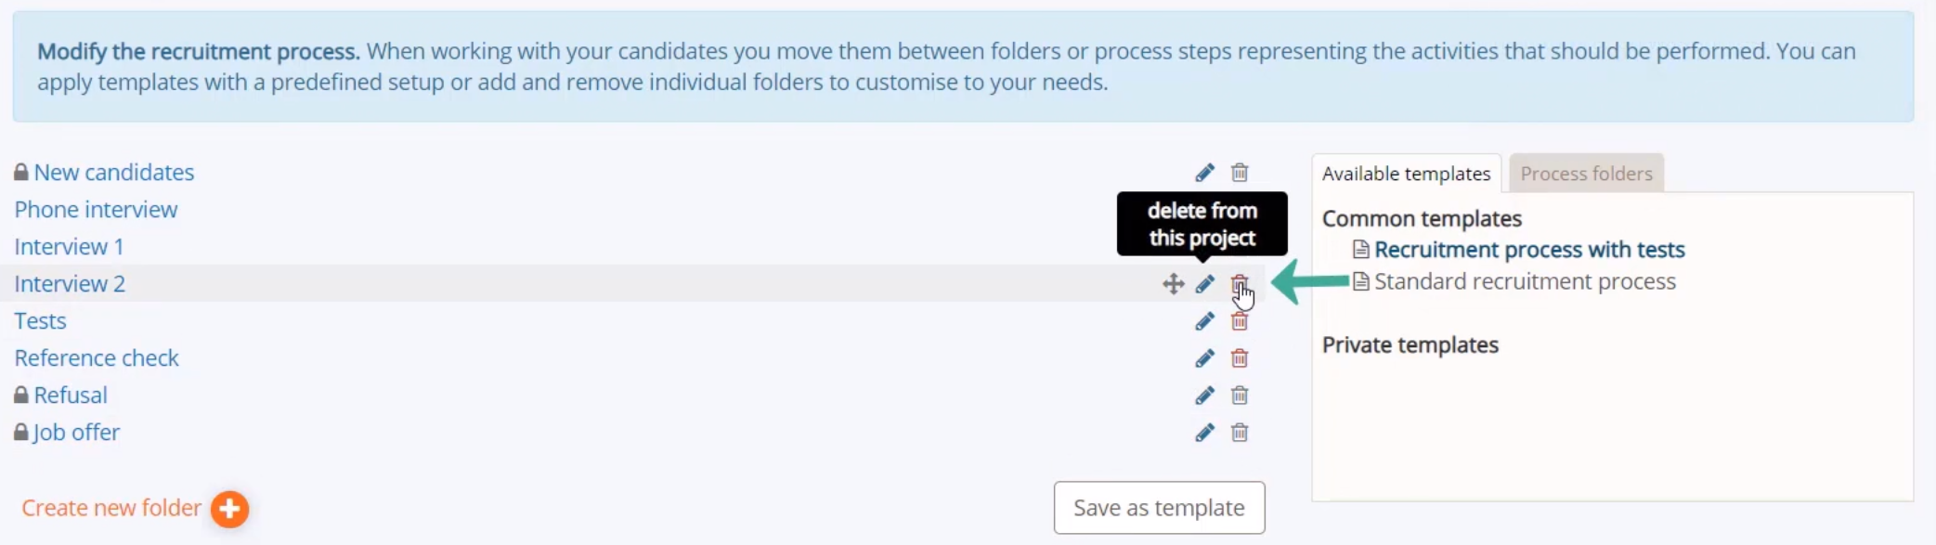Image resolution: width=1936 pixels, height=545 pixels.
Task: Open the Create new folder link
Action: pos(111,508)
